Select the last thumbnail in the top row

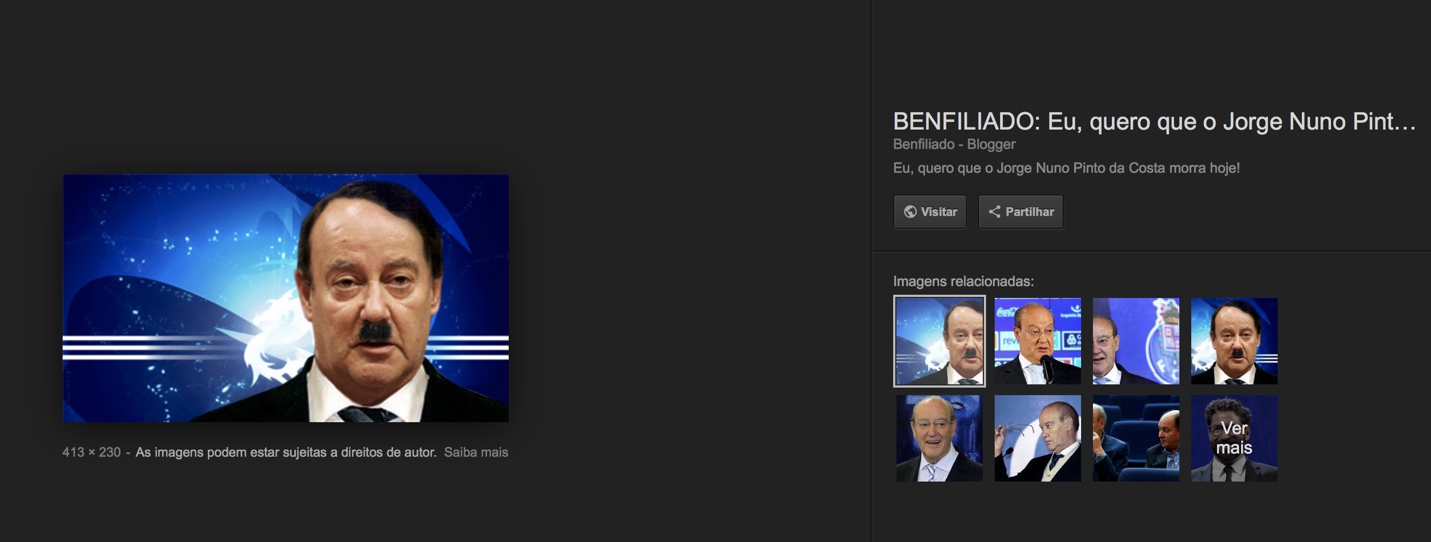tap(1234, 341)
